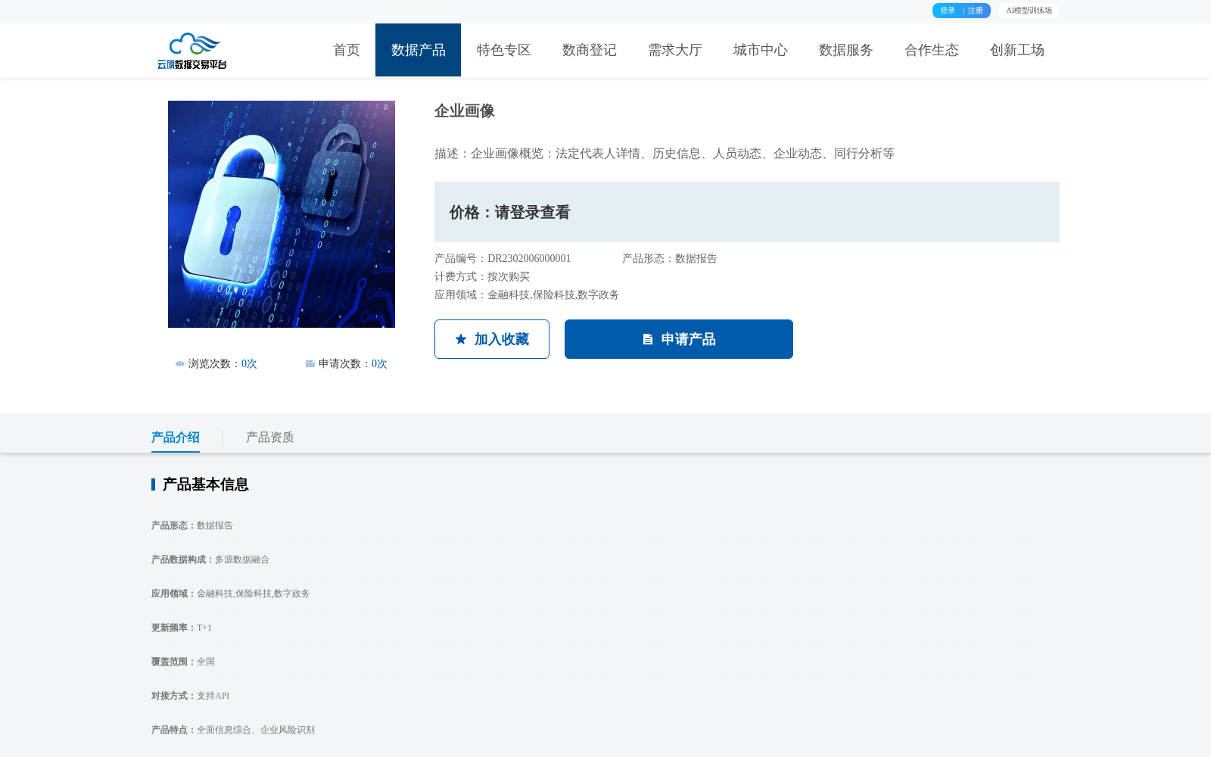Open the 数商登记 navigation item
Screen dimensions: 1211x757
[589, 50]
